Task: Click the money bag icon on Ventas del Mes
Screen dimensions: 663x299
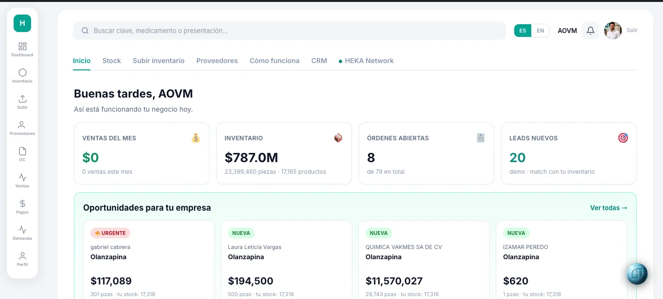Action: (195, 138)
